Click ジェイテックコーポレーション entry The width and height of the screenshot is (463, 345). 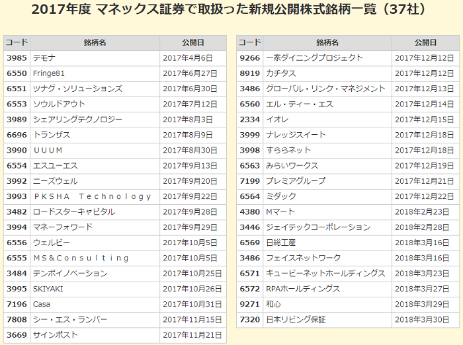(x=318, y=227)
